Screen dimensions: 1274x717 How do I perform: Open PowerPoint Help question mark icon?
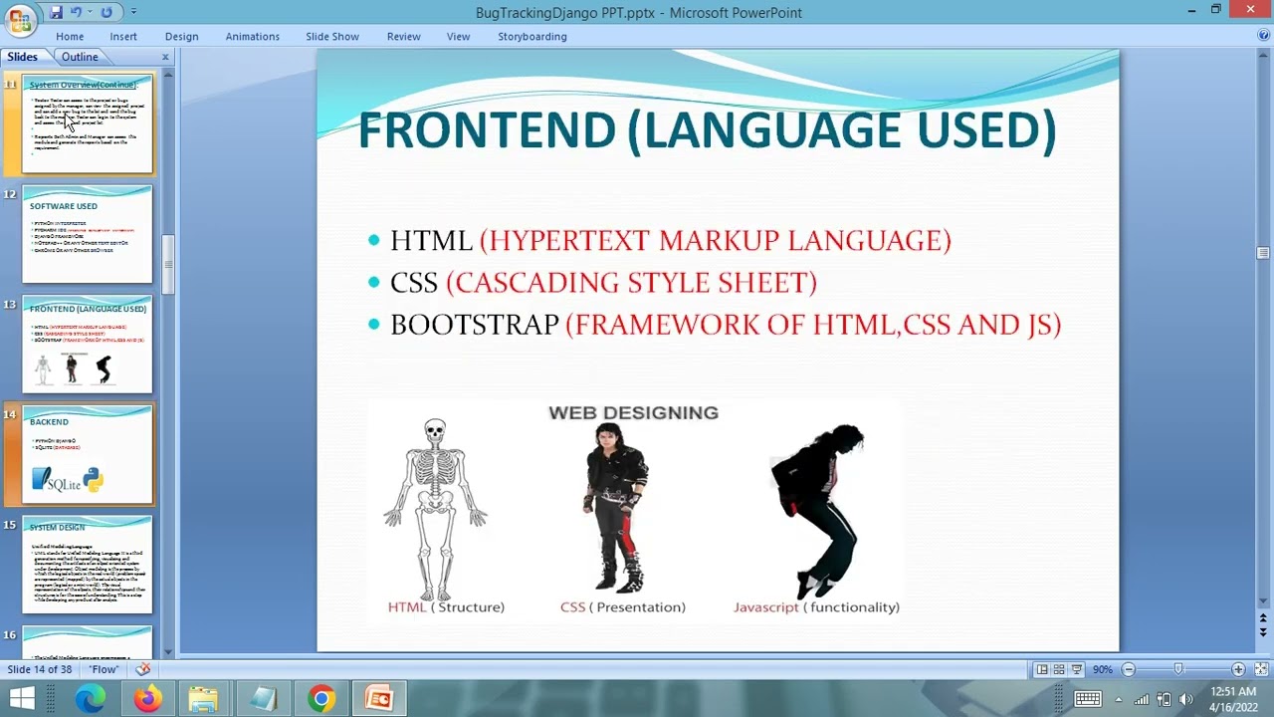(x=1263, y=35)
